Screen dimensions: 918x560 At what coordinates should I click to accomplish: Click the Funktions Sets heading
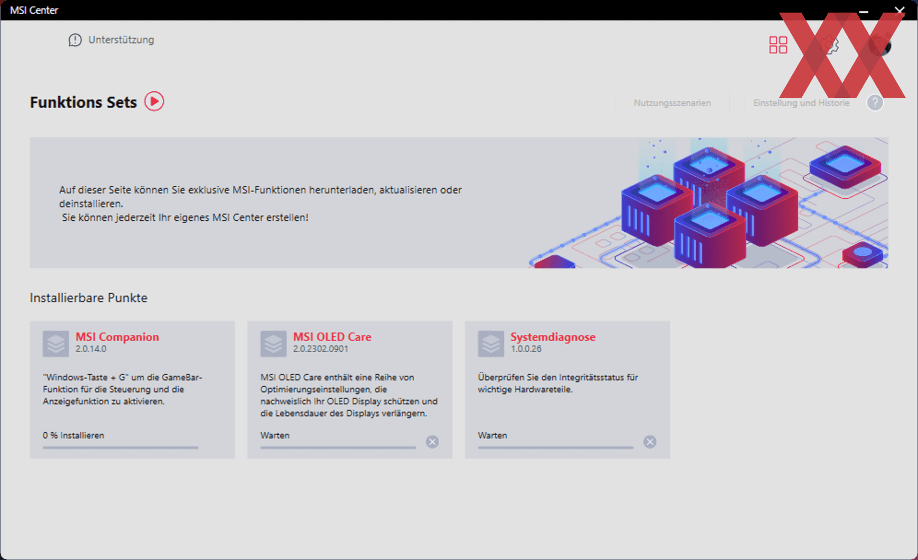[x=83, y=102]
